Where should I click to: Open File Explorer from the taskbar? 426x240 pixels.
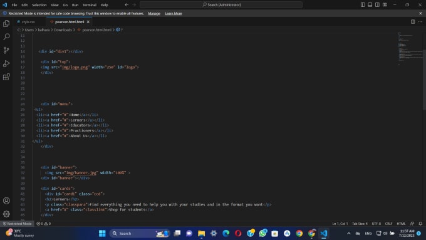click(x=201, y=234)
